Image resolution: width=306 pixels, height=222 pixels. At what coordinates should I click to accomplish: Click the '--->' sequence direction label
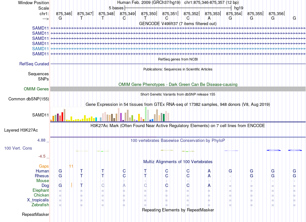[x=45, y=19]
